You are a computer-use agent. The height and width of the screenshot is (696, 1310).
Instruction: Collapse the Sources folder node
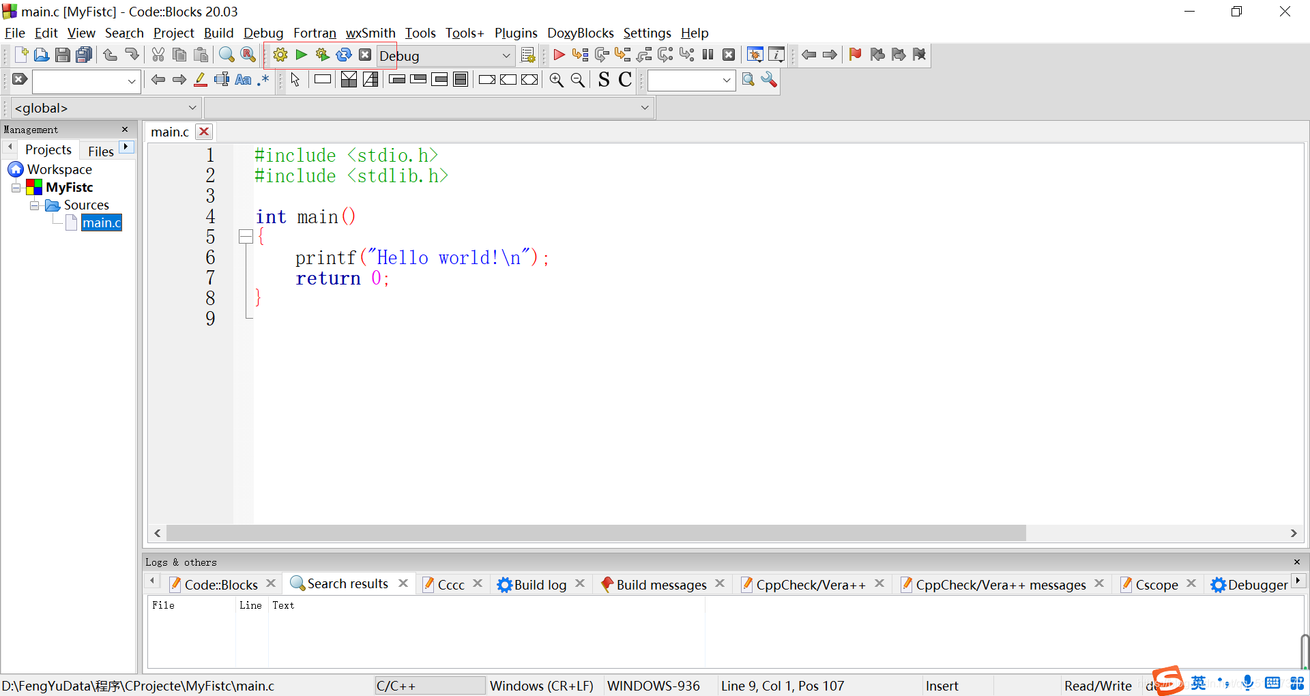coord(34,205)
